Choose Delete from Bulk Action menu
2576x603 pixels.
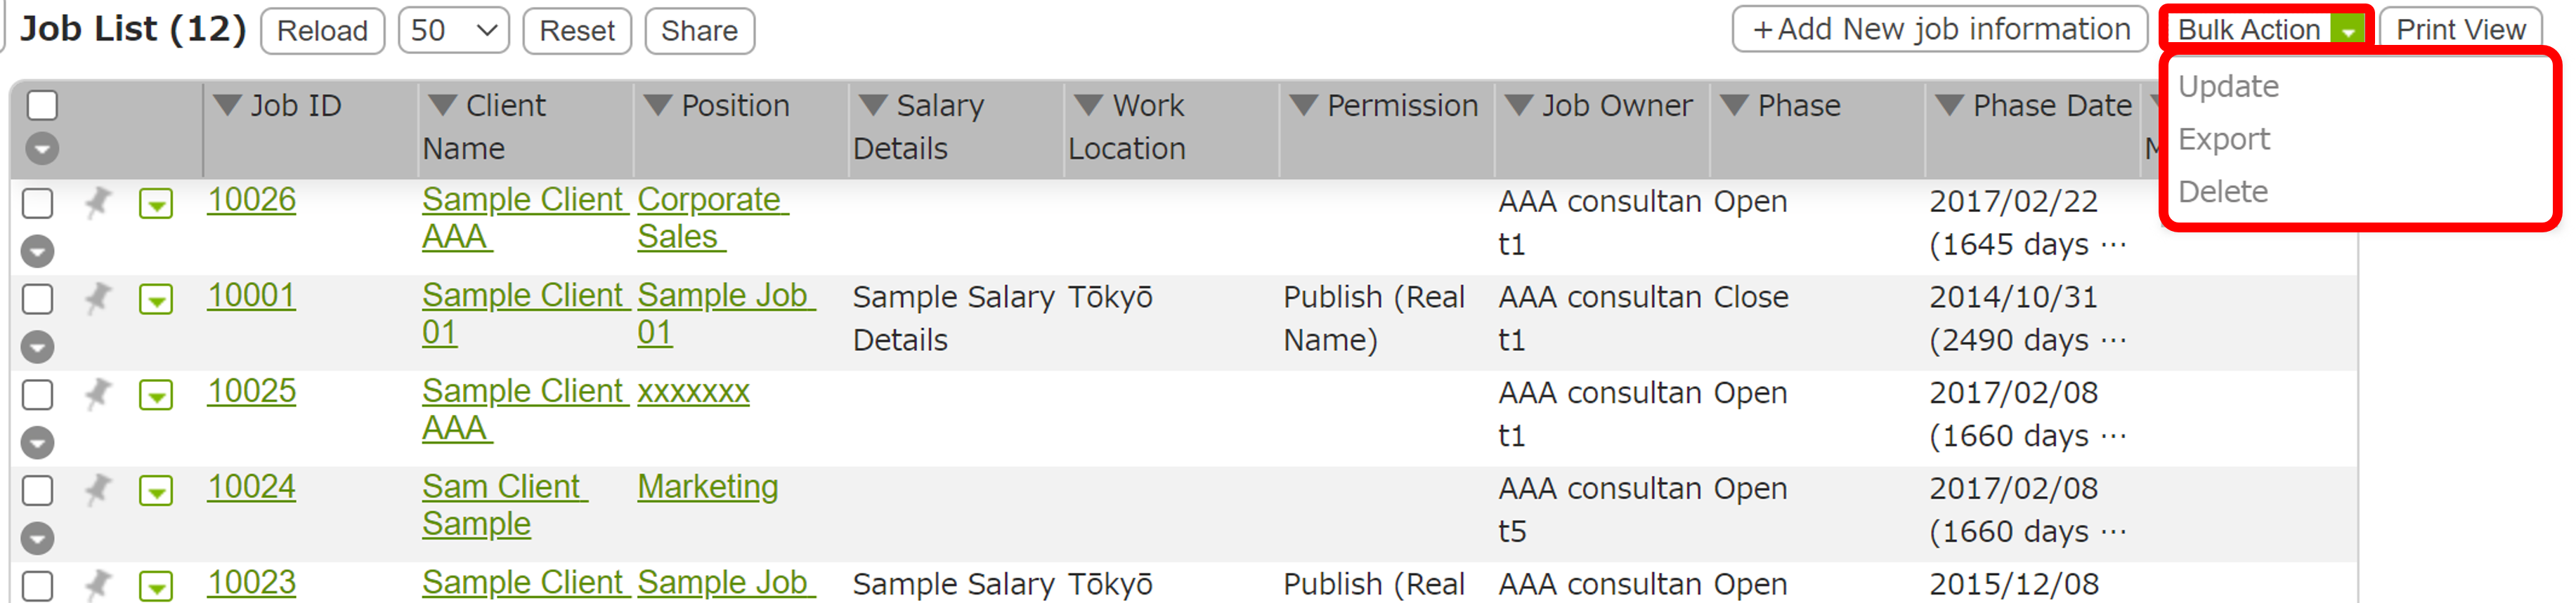(2223, 192)
